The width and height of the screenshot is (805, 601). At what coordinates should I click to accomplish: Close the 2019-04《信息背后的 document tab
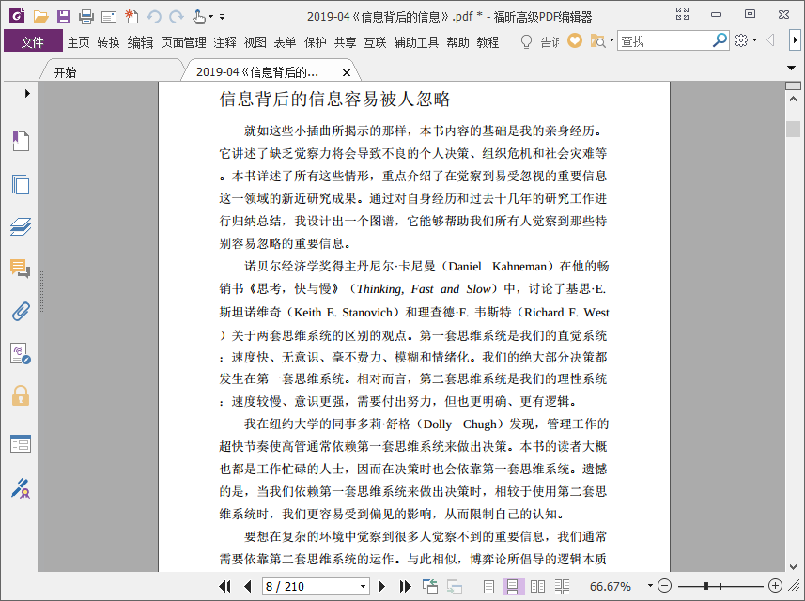coord(347,73)
